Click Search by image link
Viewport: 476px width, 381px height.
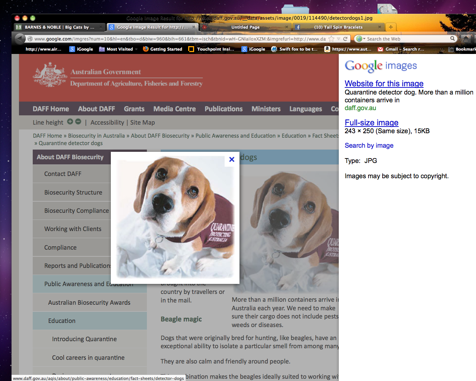(369, 145)
